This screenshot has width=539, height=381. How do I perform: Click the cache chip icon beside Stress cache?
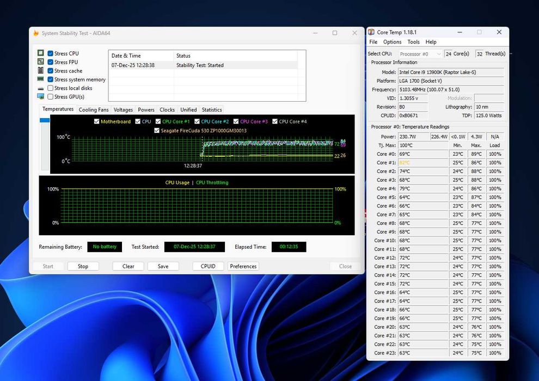41,70
